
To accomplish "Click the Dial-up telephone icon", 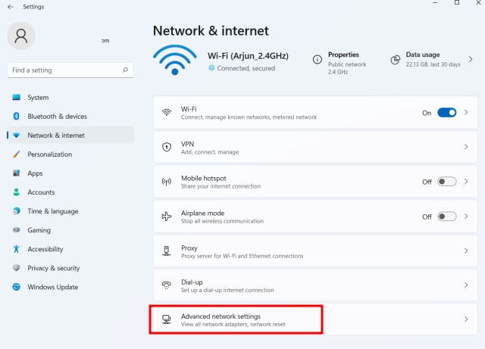I will [167, 285].
